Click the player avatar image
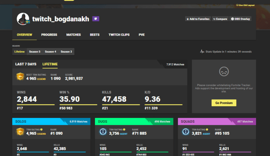This screenshot has height=156, width=270. tap(23, 19)
